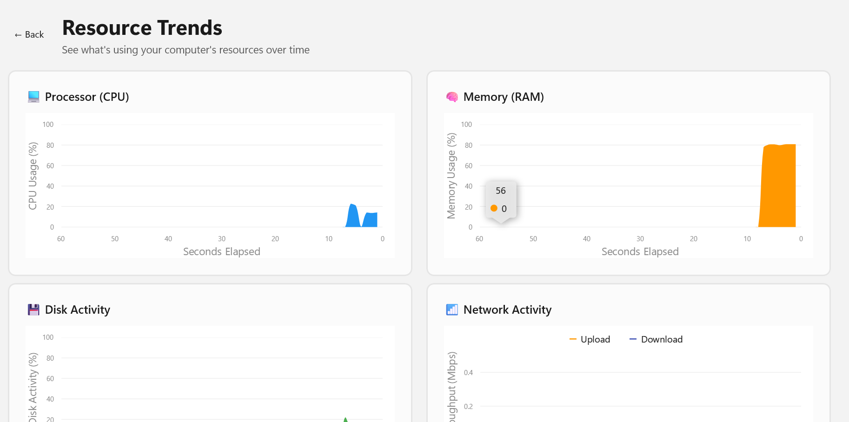Click the blue Download legend marker
Screen dimensions: 849x422
coord(633,339)
